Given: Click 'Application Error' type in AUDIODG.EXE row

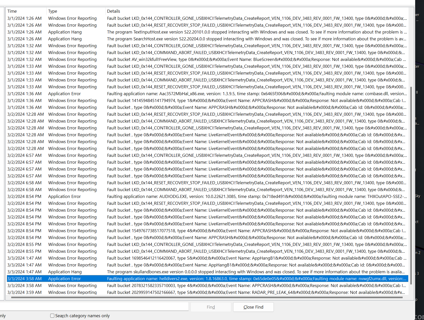Looking at the screenshot, I should click(x=64, y=196).
